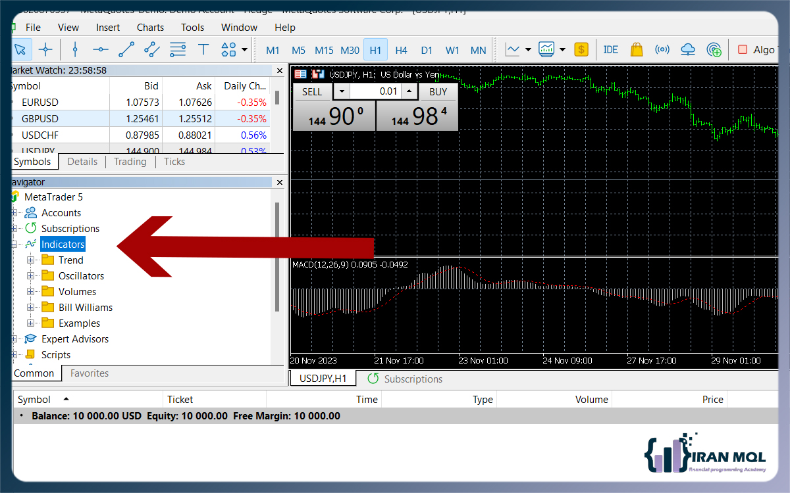This screenshot has height=493, width=790.
Task: Choose the Fibonacci retracement tool
Action: point(178,49)
